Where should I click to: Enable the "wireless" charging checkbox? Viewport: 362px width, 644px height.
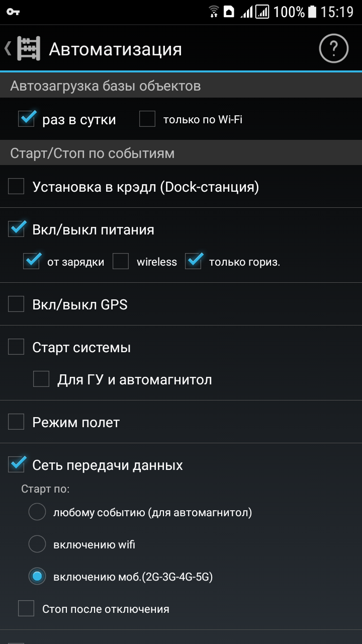pyautogui.click(x=121, y=262)
